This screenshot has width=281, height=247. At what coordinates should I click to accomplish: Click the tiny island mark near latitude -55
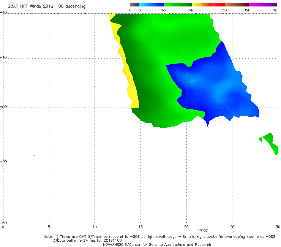tap(35, 156)
